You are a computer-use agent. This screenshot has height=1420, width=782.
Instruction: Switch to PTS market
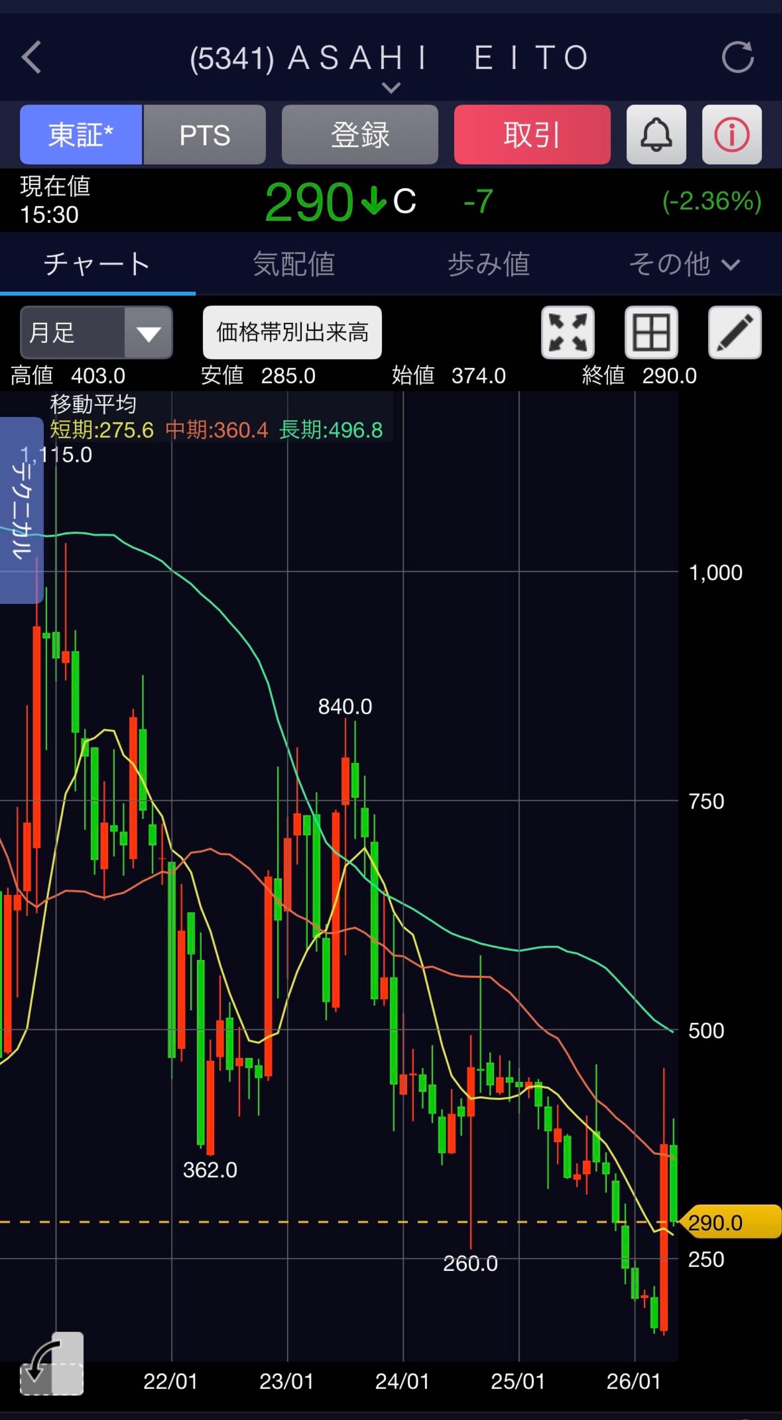coord(205,135)
